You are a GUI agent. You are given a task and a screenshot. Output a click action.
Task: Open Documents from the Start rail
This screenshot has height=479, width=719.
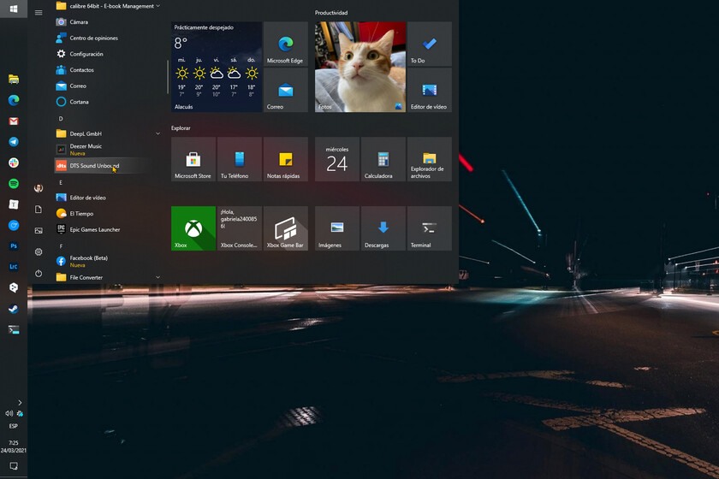pos(39,210)
